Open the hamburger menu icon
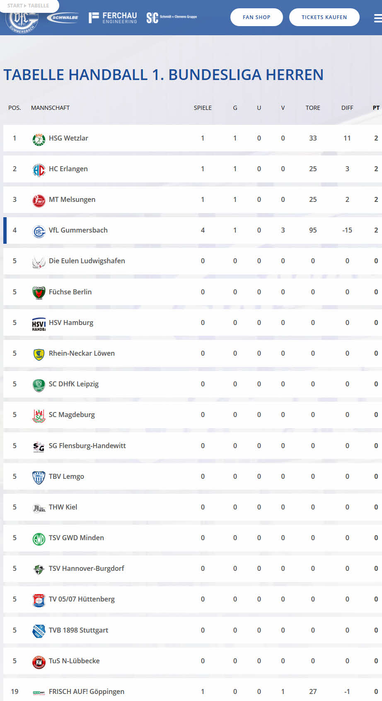 click(x=377, y=18)
